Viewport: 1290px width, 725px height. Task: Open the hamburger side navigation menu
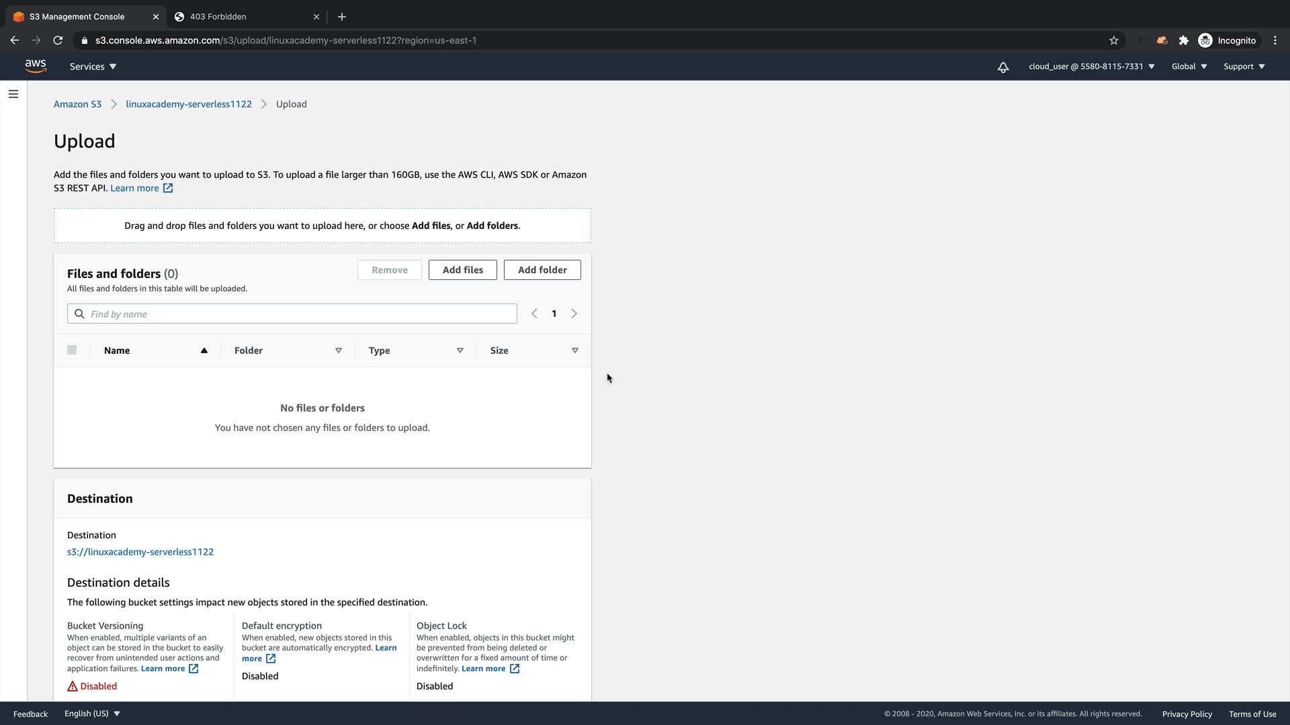(x=13, y=94)
